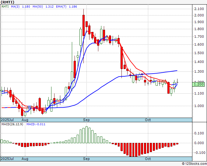Click the 1.000 price axis label
Screen dimensions: 207x166
pyautogui.click(x=199, y=106)
